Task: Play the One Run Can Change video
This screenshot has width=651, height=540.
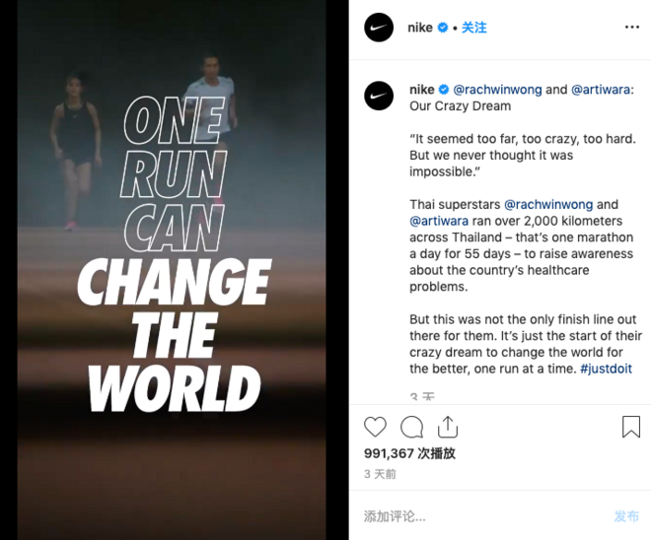Action: click(172, 270)
